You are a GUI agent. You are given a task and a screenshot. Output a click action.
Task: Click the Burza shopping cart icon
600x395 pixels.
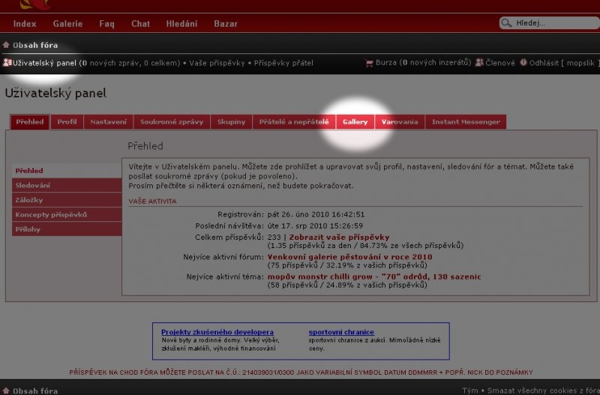tap(368, 63)
